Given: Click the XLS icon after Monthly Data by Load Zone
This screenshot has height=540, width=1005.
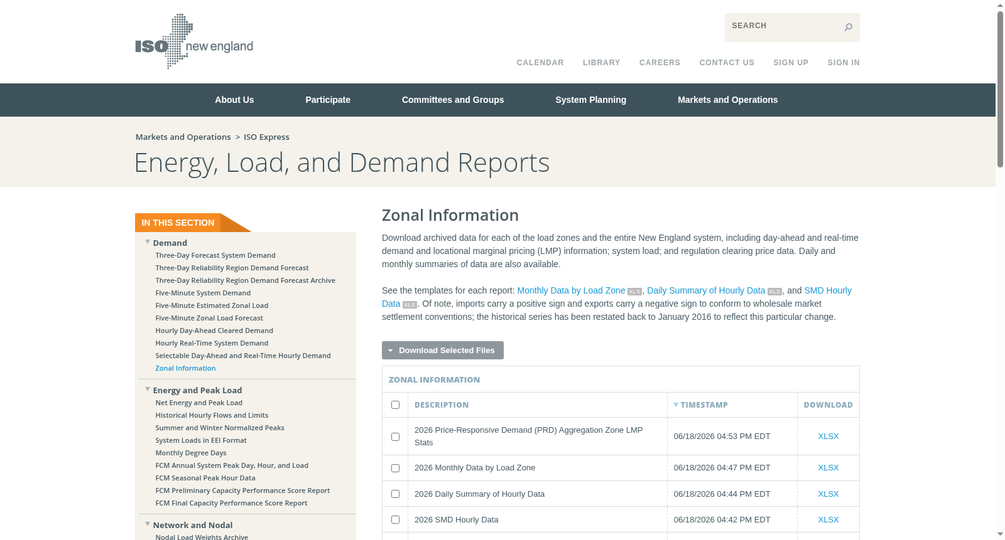Looking at the screenshot, I should coord(634,292).
